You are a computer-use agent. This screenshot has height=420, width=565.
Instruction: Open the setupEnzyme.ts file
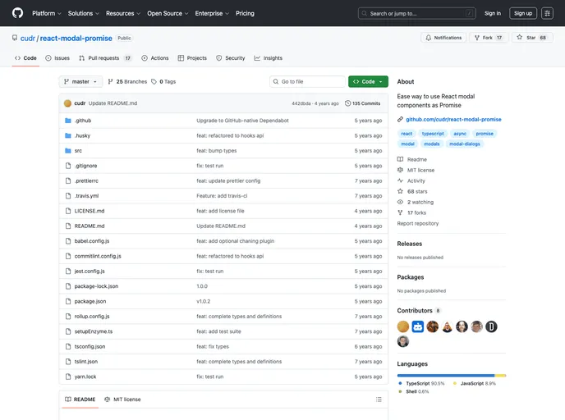[94, 331]
